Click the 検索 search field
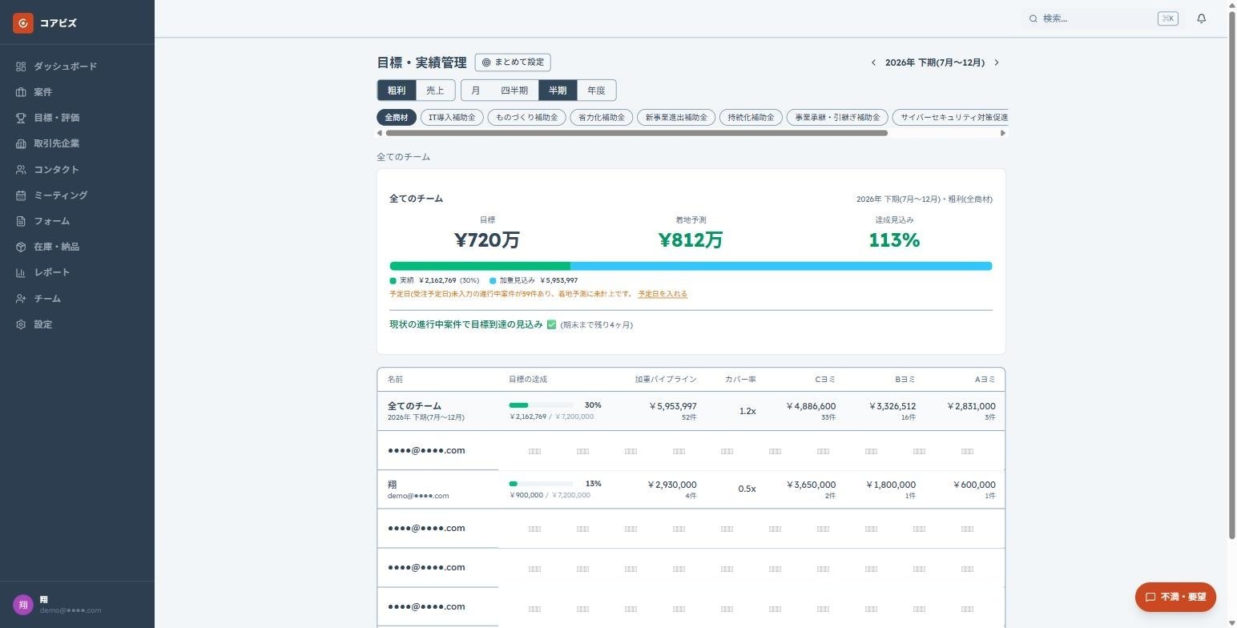Viewport: 1237px width, 628px height. coord(1103,18)
